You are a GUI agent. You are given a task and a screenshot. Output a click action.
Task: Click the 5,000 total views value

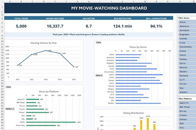[21, 26]
